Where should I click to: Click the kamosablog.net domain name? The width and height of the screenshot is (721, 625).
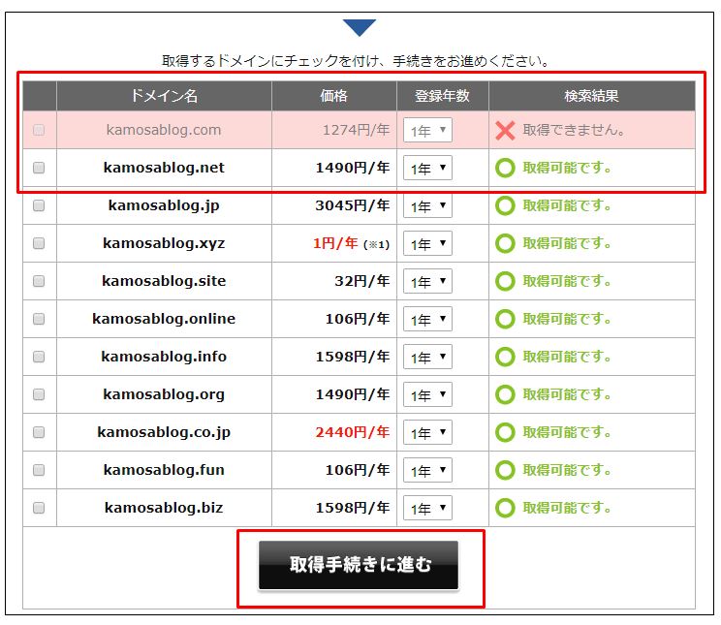164,168
